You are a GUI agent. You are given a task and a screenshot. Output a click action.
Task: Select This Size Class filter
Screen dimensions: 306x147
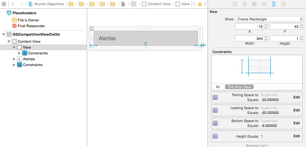click(239, 87)
